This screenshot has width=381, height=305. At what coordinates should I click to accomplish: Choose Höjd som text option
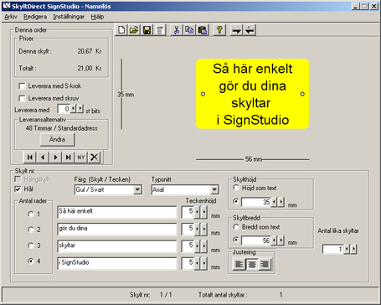(236, 188)
